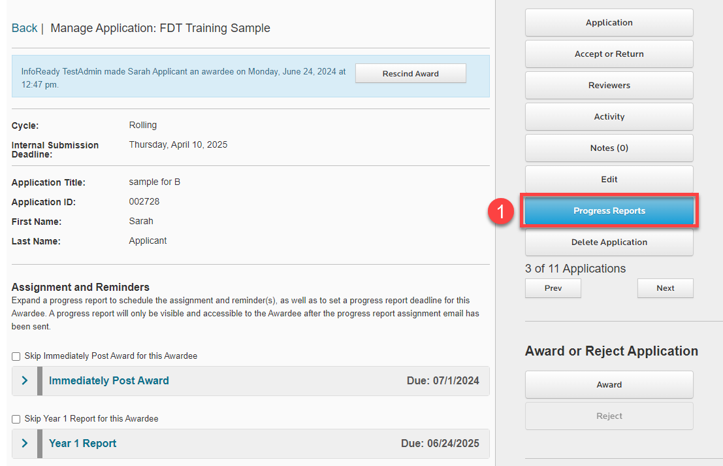Check Skip Immediately Post Award checkbox
Viewport: 723px width, 466px height.
pos(16,356)
